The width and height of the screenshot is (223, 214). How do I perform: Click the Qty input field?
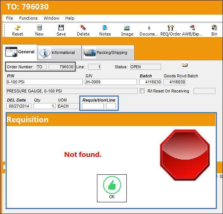tap(45, 106)
